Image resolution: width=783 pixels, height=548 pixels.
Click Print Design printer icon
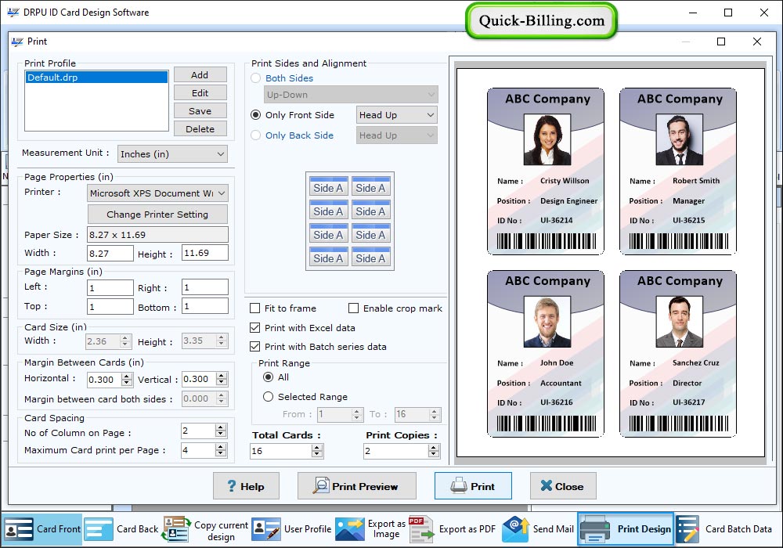coord(595,529)
